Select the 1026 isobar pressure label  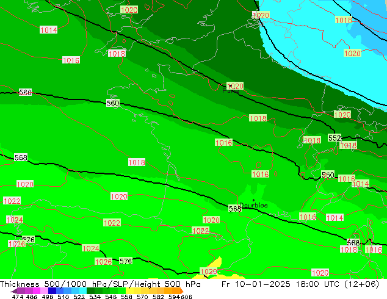(103, 262)
